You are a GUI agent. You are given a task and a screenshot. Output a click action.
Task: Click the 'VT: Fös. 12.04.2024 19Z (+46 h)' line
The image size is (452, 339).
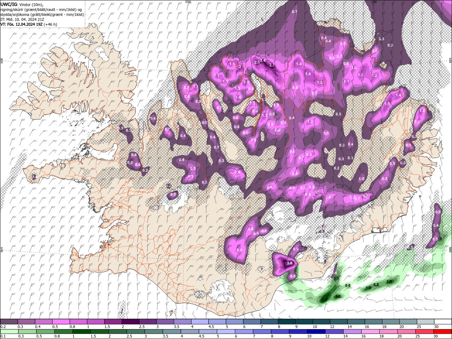(29, 24)
